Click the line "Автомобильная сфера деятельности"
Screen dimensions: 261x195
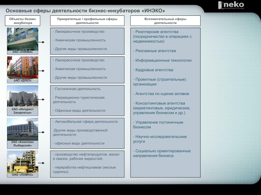tap(85, 122)
